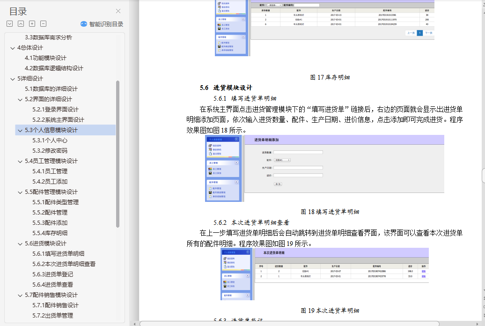Click the document horizontal scrollbar
Image resolution: width=485 pixels, height=326 pixels.
(x=289, y=324)
